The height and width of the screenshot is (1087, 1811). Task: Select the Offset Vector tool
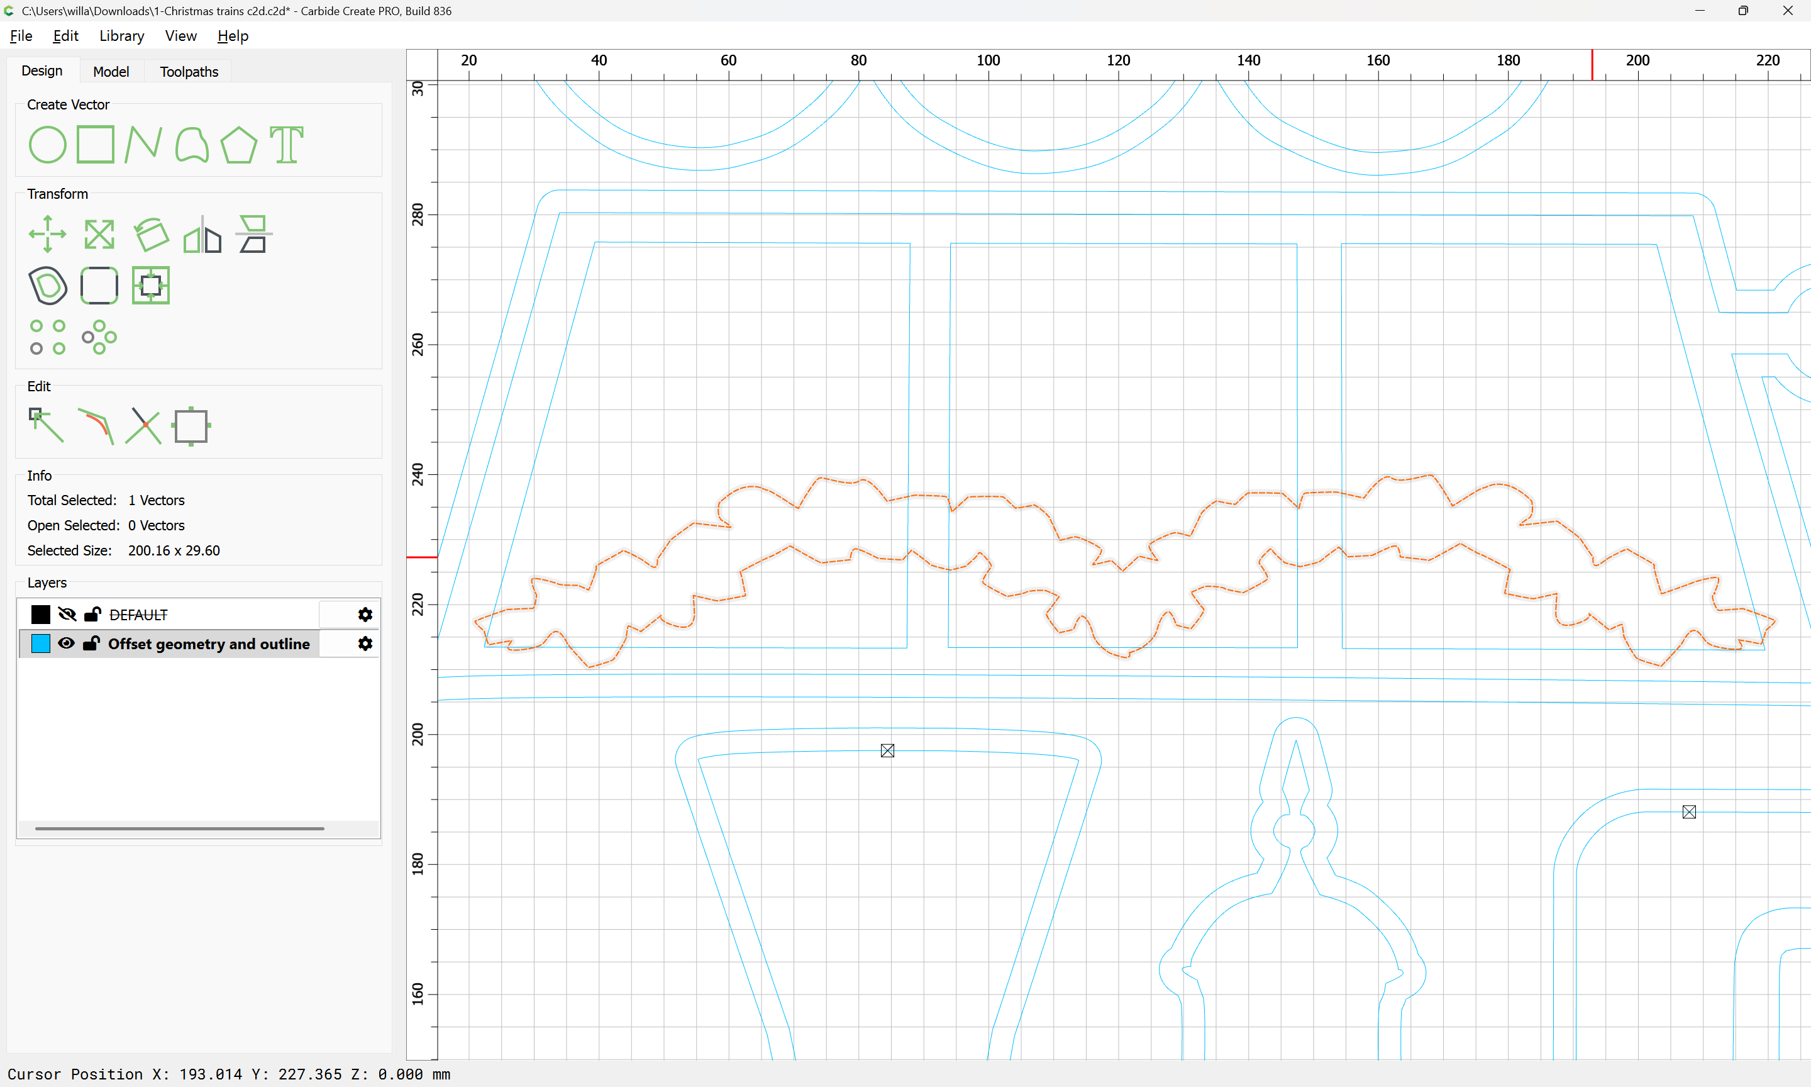[48, 286]
